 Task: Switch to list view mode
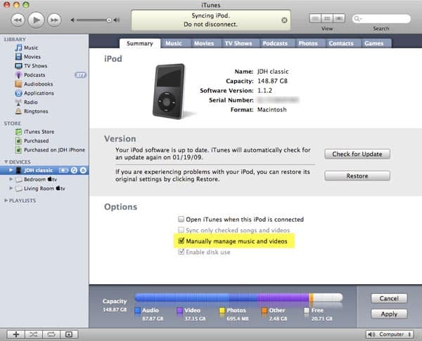coord(315,18)
